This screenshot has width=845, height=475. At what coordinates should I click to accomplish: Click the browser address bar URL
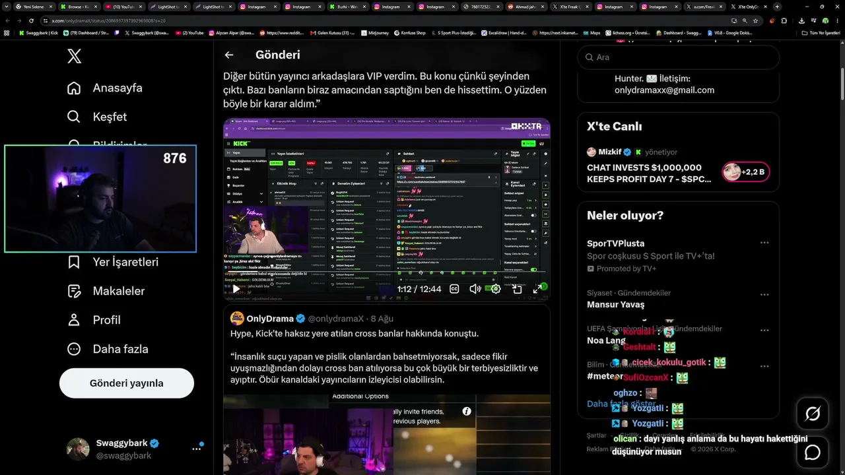pos(108,20)
